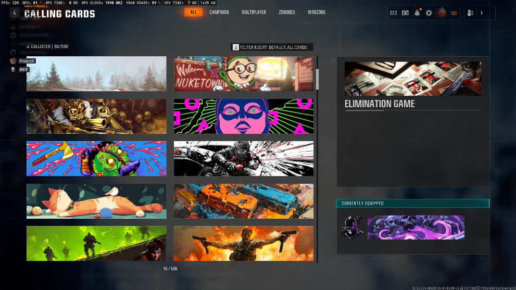
Task: Click the 40 / 596 page counter
Action: pos(170,269)
